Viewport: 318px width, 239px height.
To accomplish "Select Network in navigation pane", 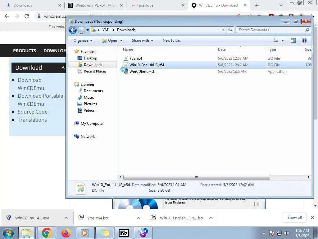I will tap(84, 137).
